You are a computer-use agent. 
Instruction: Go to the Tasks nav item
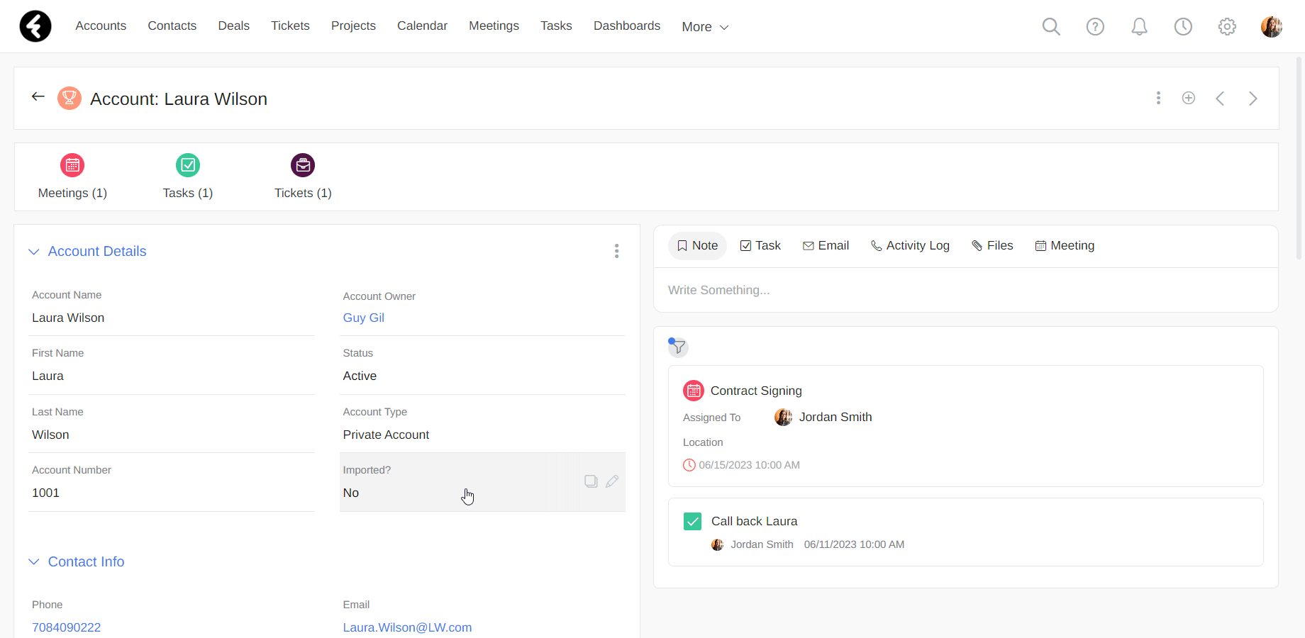556,26
